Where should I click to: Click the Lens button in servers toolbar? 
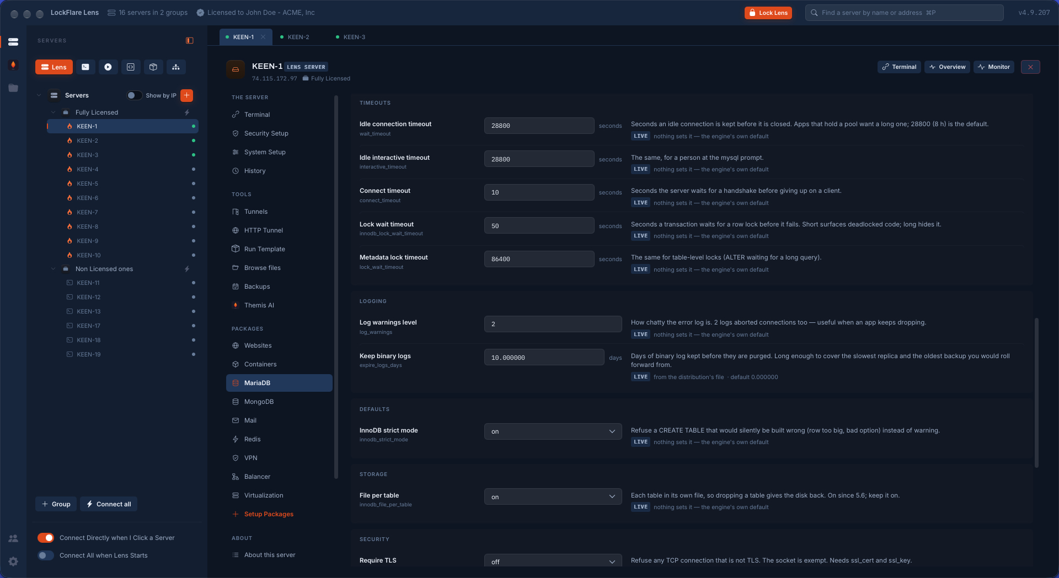[x=54, y=67]
